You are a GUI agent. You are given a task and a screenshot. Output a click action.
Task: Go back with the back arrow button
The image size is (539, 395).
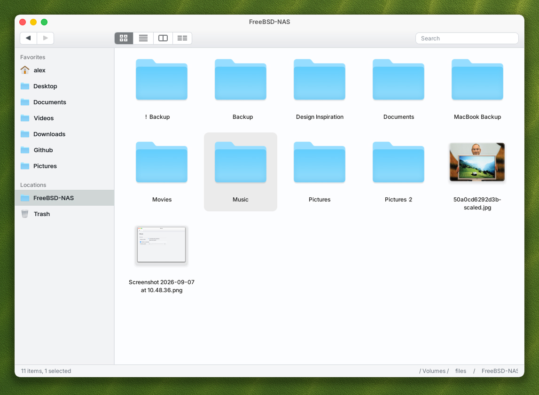pos(29,38)
